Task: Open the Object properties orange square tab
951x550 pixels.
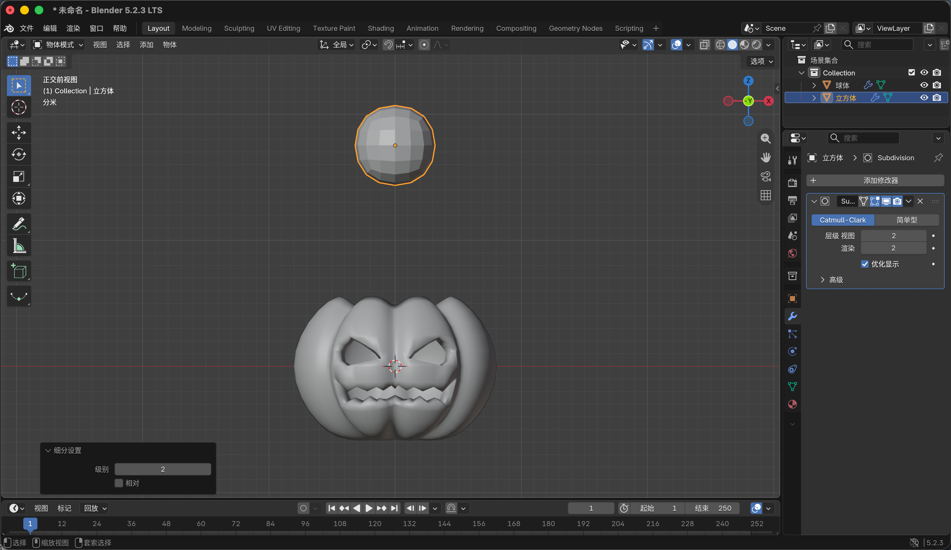Action: 792,299
